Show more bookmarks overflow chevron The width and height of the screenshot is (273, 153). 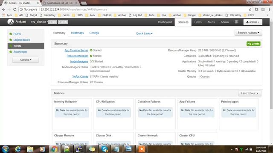[267, 15]
